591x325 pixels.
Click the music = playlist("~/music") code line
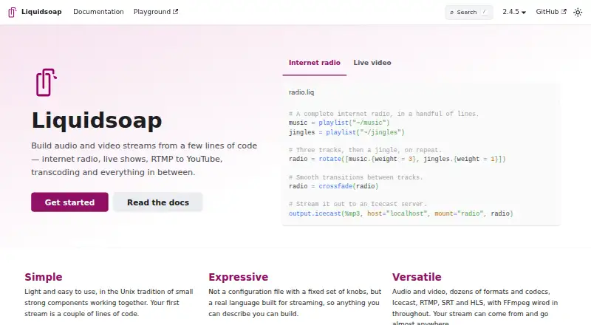click(339, 123)
